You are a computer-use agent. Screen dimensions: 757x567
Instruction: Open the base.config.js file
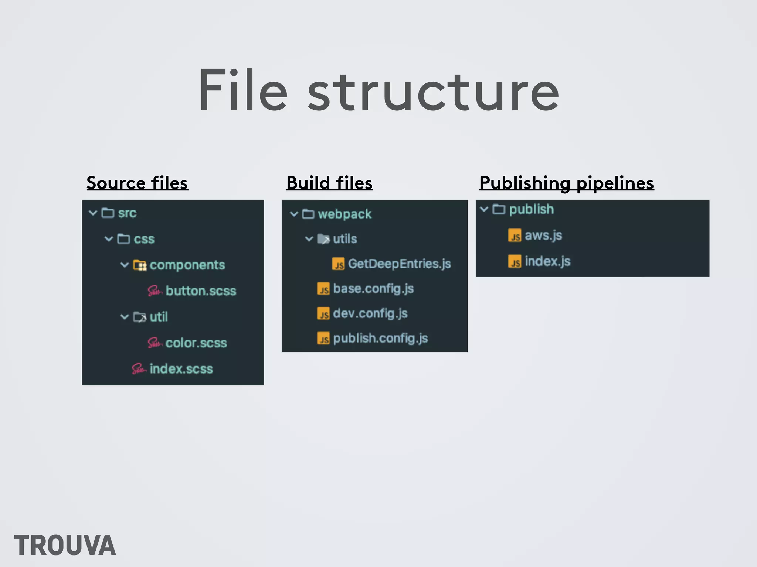[373, 289]
